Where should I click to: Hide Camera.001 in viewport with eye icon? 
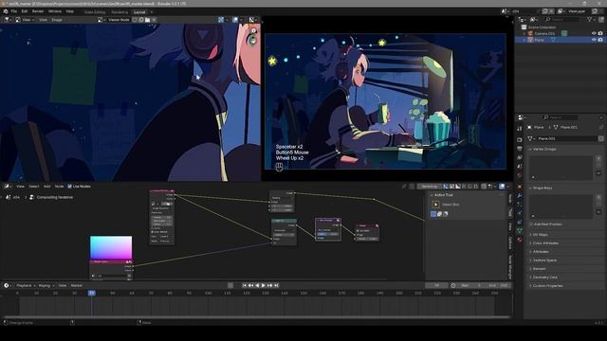(x=594, y=34)
